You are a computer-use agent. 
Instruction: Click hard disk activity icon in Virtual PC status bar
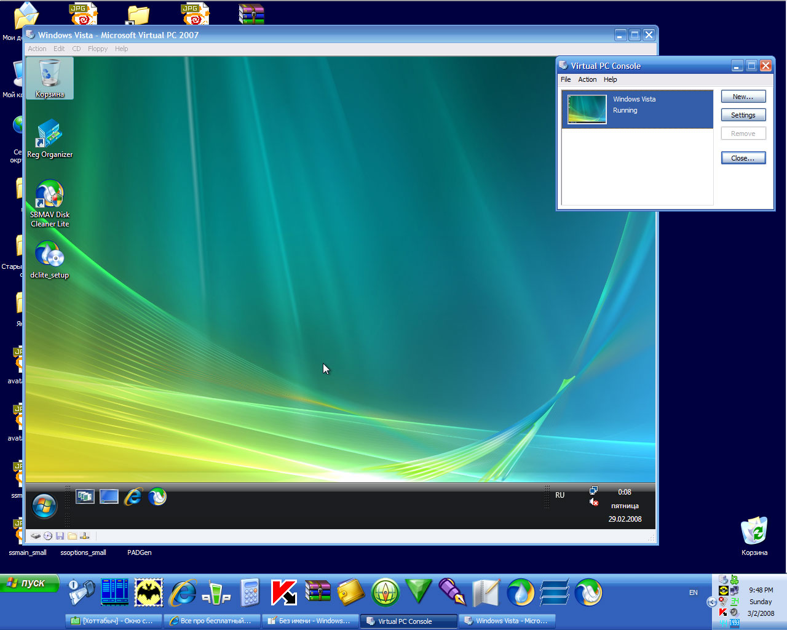coord(36,536)
